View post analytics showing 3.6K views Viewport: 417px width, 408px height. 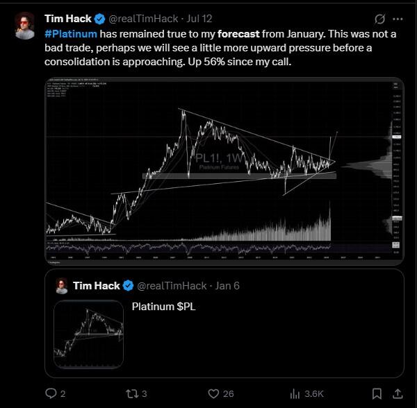pyautogui.click(x=294, y=393)
